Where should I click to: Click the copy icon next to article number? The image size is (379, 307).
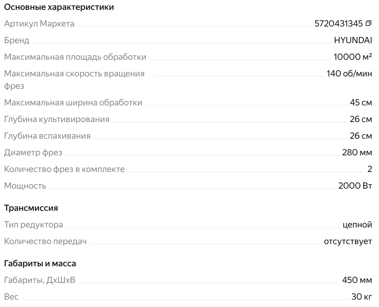368,23
